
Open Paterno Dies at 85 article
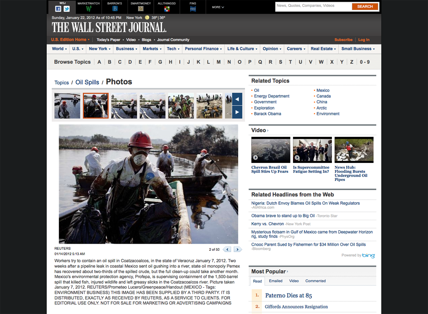(x=288, y=296)
